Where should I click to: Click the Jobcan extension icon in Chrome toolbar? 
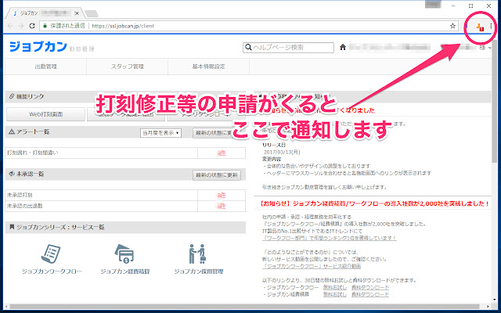click(x=480, y=27)
